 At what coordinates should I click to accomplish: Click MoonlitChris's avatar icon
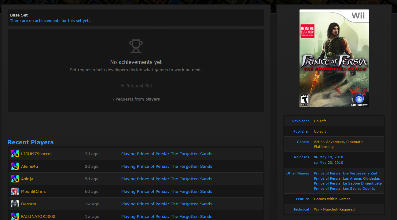tap(15, 191)
